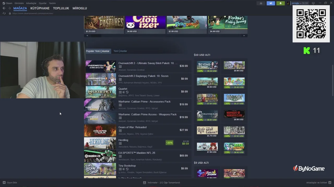Click the $39.99 price for Overwatch 2 Ultimate

coord(184,66)
